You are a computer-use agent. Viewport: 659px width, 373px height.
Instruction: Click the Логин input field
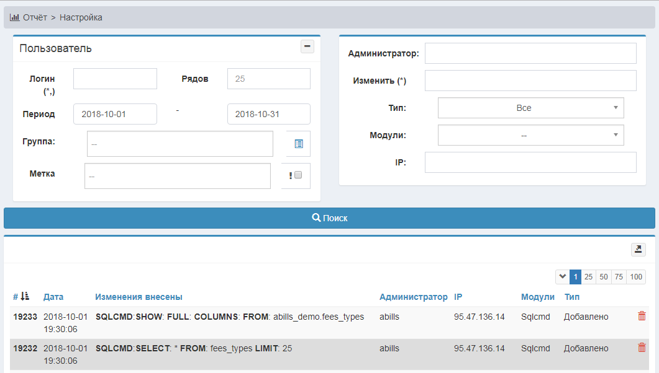coord(115,79)
